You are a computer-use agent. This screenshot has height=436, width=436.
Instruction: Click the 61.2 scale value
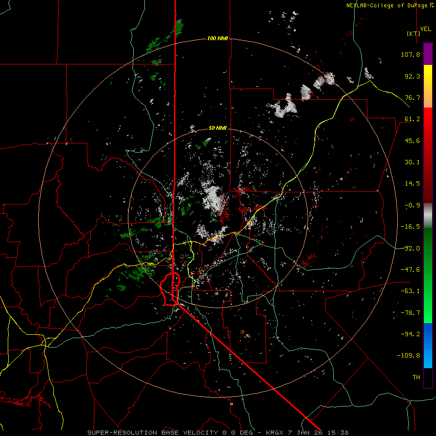(412, 119)
